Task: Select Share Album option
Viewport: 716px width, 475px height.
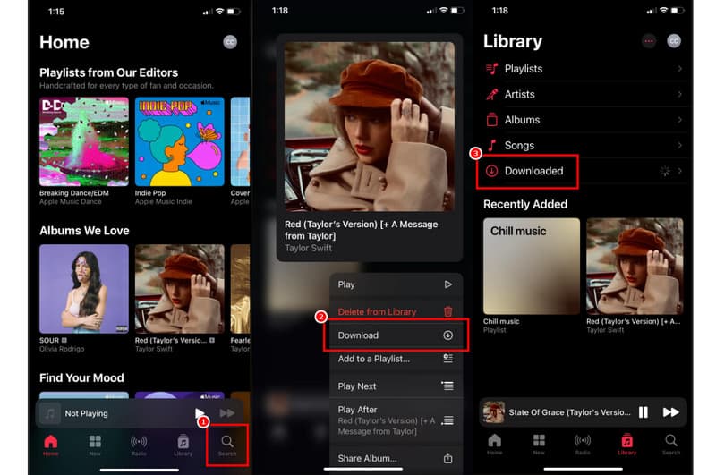Action: pos(396,459)
